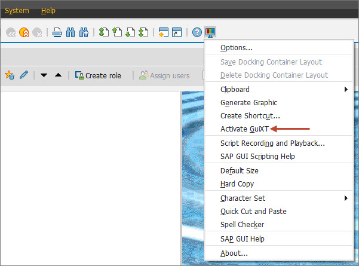
Task: Click the delete favorite star icon
Action: [x=10, y=75]
